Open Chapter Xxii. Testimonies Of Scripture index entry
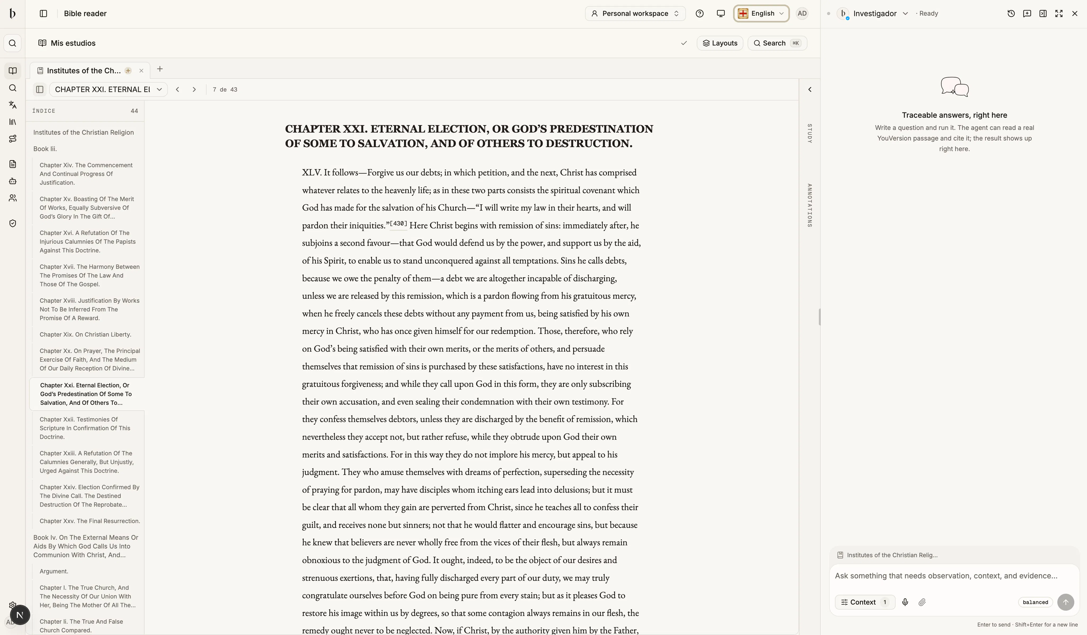The width and height of the screenshot is (1087, 635). pos(88,428)
